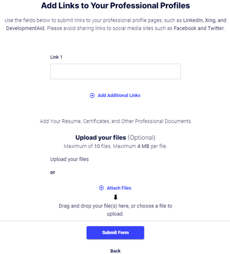Click the black downward arrow icon
The height and width of the screenshot is (254, 230).
coord(116,197)
